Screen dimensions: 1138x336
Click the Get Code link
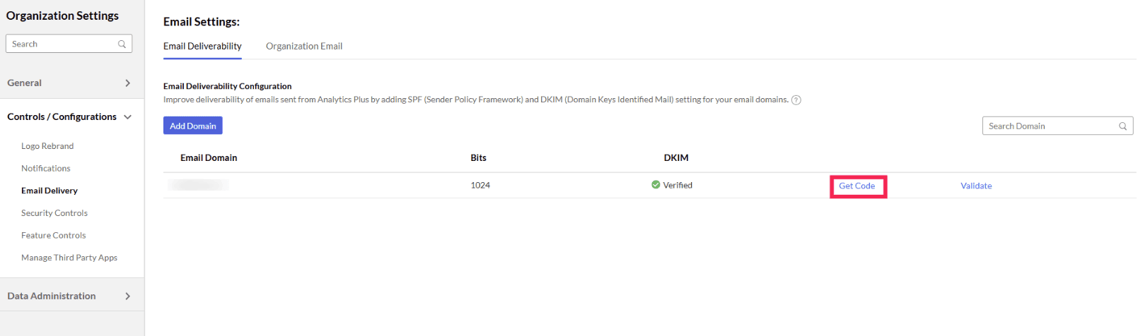(x=857, y=186)
